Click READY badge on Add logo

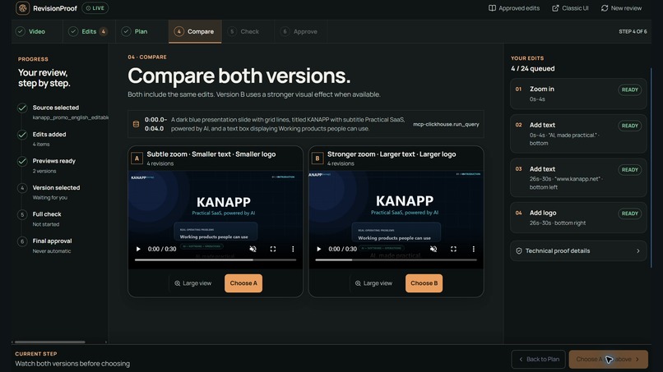tap(629, 214)
